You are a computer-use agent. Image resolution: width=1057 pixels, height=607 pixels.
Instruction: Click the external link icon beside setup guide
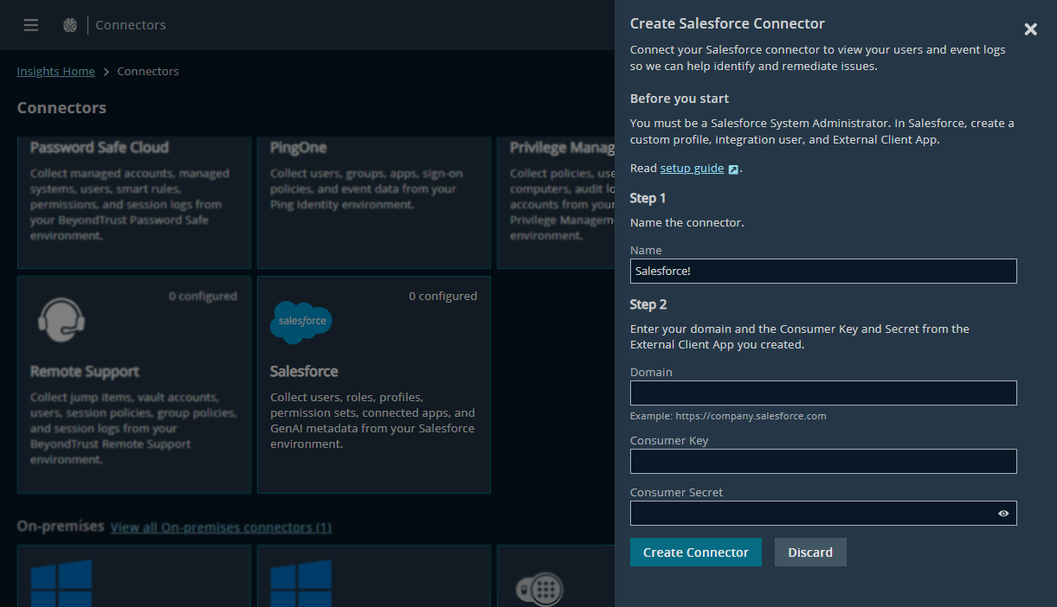coord(733,169)
